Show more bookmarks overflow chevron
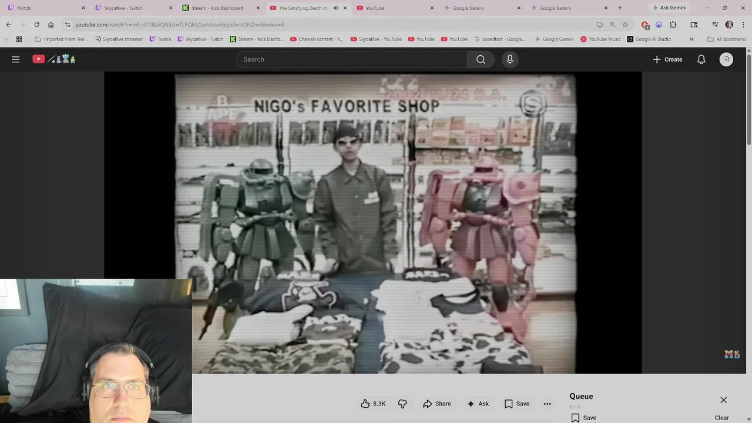 [691, 39]
